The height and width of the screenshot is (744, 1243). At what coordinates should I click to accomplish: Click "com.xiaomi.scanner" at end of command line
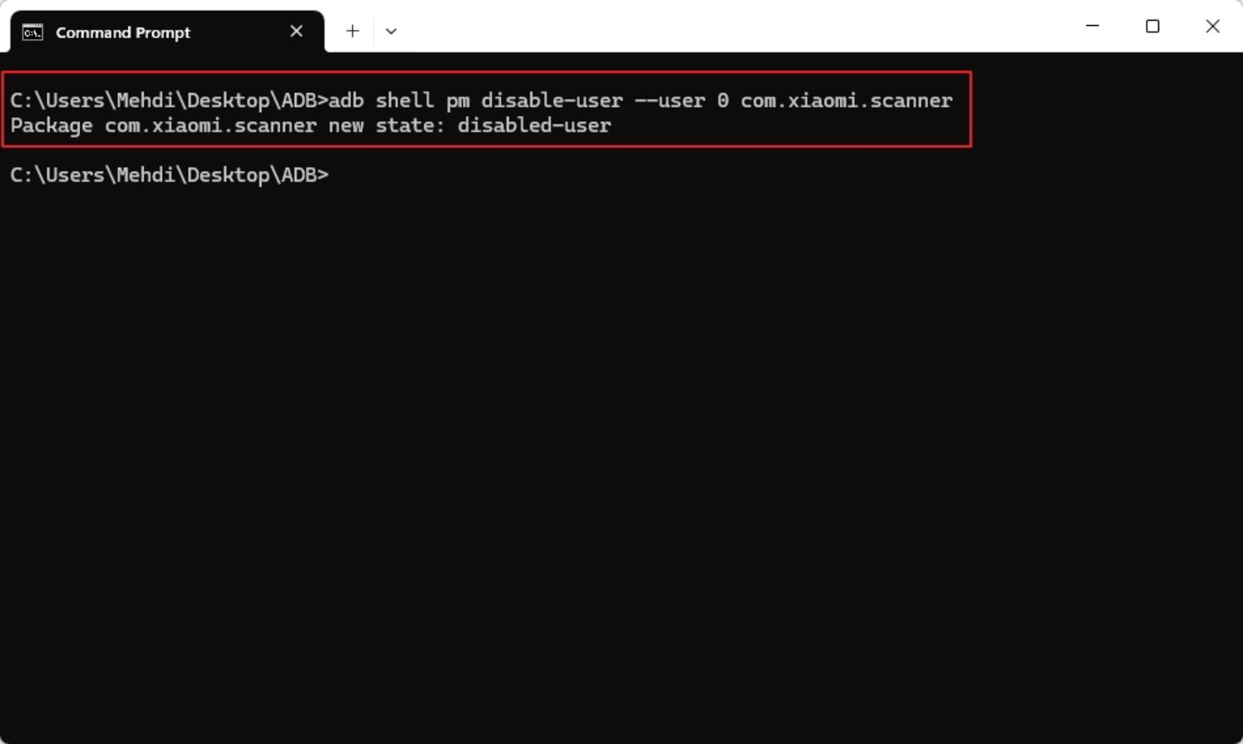[846, 100]
